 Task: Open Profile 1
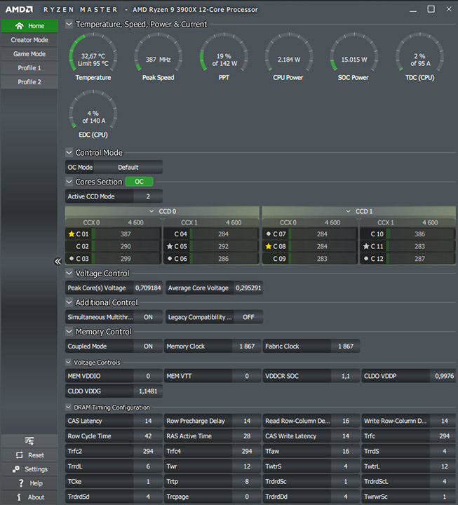29,68
